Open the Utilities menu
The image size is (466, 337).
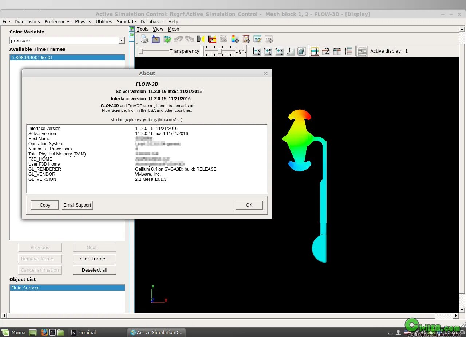pos(104,21)
